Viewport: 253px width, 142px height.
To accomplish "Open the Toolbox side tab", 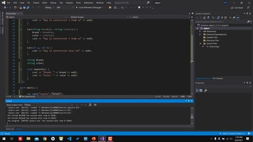I will [2, 30].
